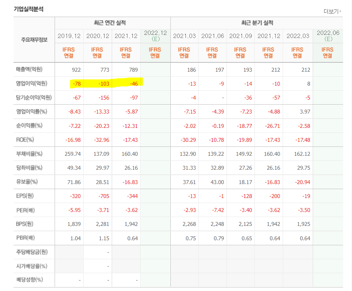The height and width of the screenshot is (291, 352).
Task: Select the 최근 분기 실적 header
Action: point(257,23)
